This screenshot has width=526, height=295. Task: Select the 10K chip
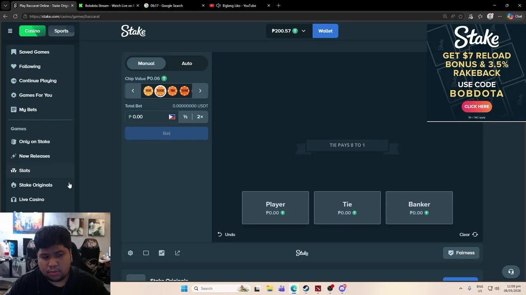[x=148, y=91]
